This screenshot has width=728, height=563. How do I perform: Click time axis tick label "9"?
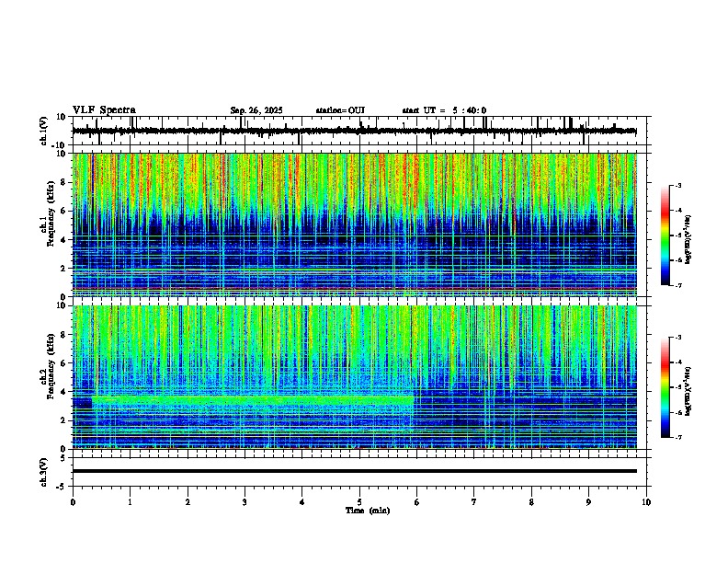point(588,502)
